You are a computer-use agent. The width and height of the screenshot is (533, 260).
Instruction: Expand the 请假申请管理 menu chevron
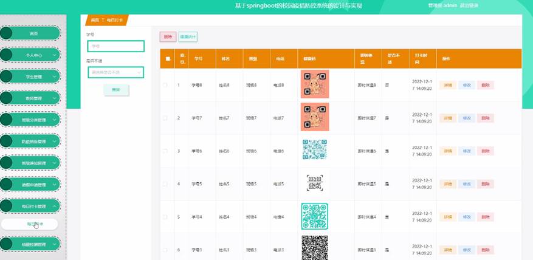(x=55, y=185)
